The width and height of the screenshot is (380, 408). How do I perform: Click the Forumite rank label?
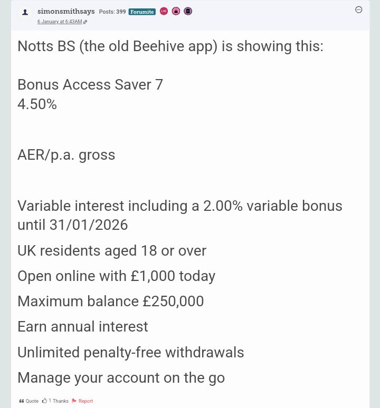click(x=142, y=12)
